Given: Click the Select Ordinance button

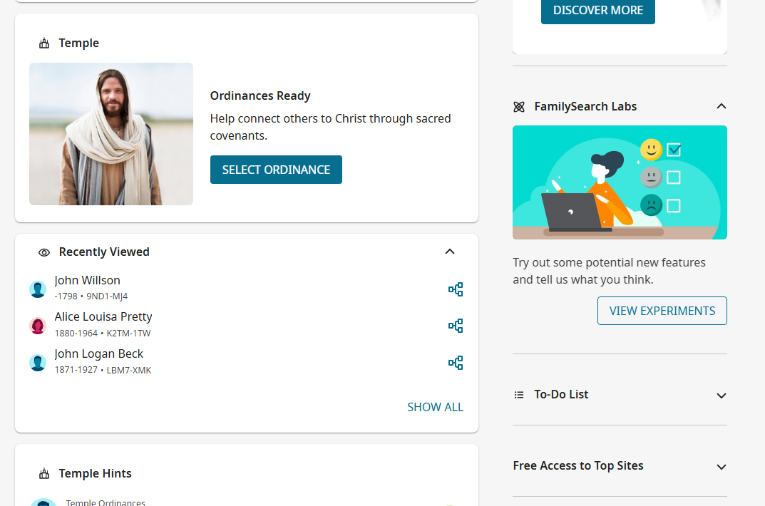Looking at the screenshot, I should (x=276, y=170).
